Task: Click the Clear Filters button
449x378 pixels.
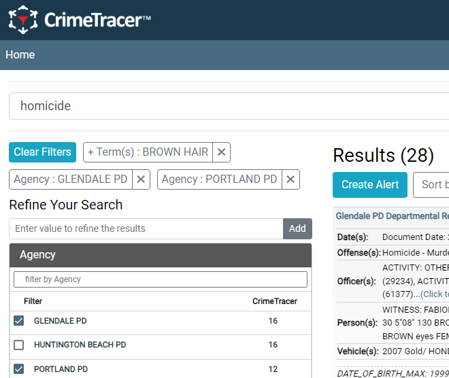Action: tap(42, 152)
